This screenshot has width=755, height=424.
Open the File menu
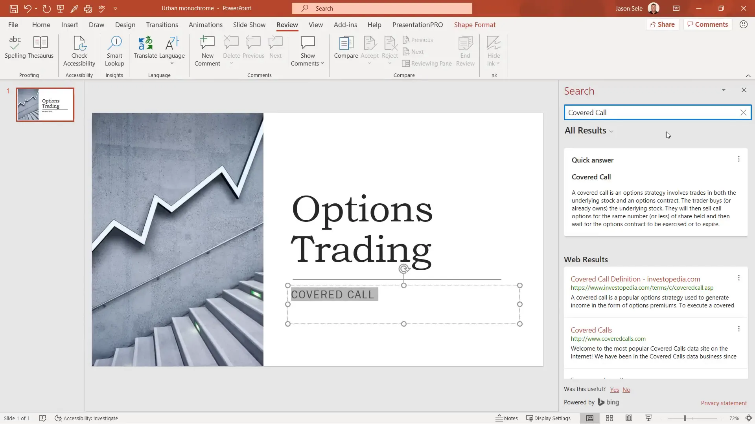pos(13,25)
